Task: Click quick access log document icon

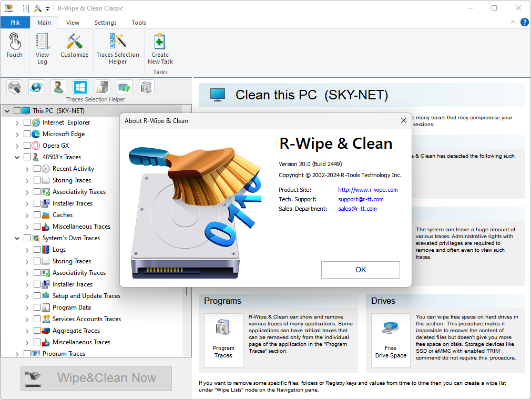Action: [26, 8]
